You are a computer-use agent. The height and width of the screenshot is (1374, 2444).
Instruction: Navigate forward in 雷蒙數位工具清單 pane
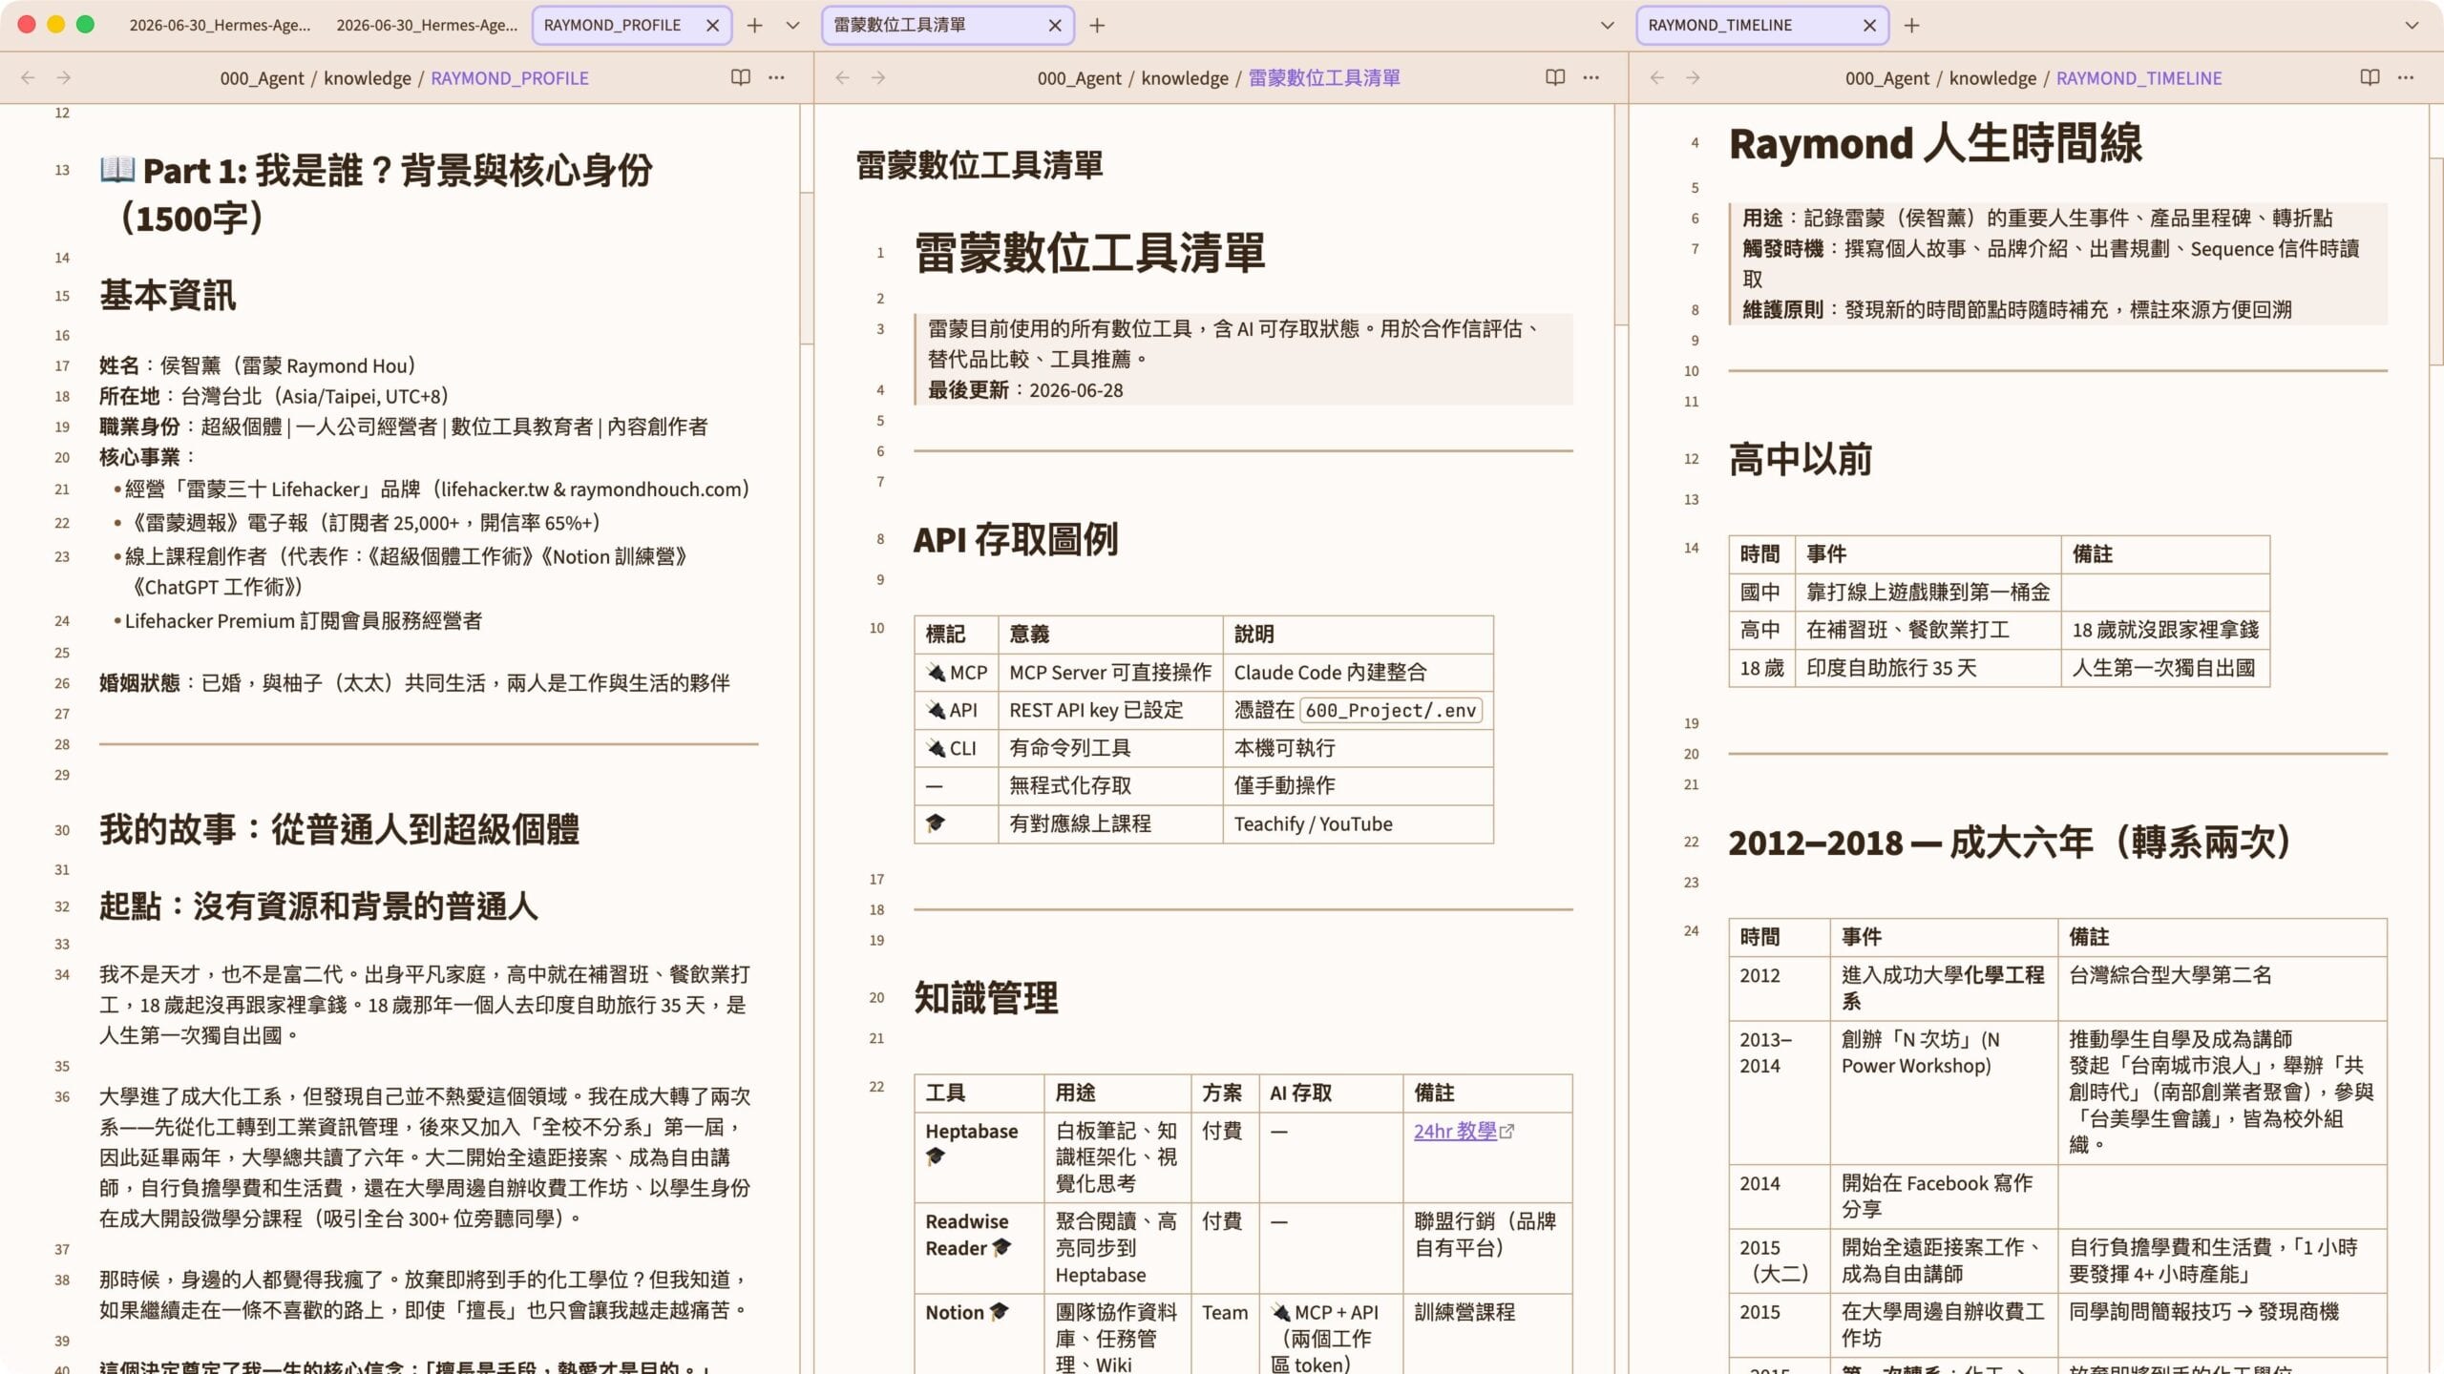click(878, 77)
